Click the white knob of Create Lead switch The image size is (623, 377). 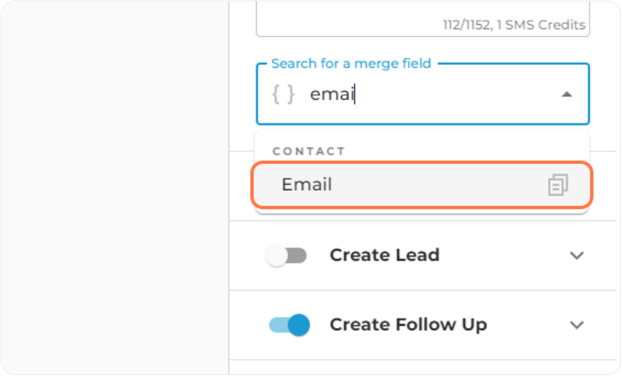(277, 256)
